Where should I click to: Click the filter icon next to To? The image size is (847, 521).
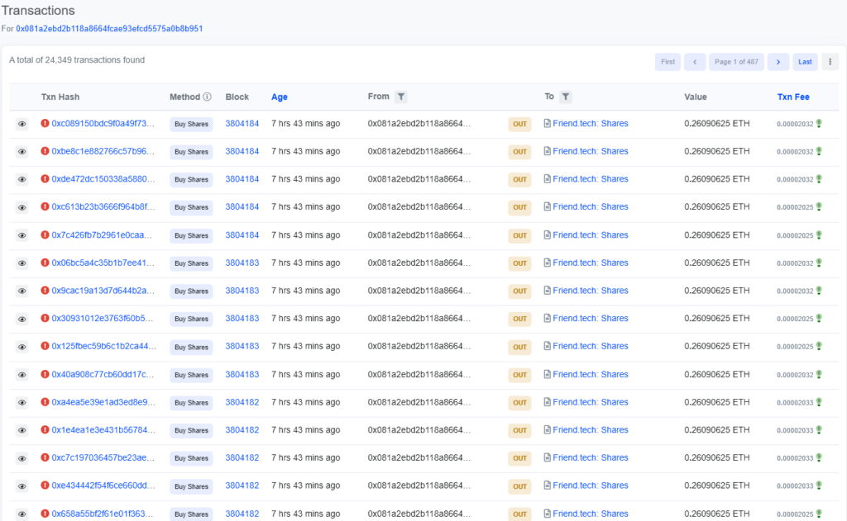click(566, 97)
